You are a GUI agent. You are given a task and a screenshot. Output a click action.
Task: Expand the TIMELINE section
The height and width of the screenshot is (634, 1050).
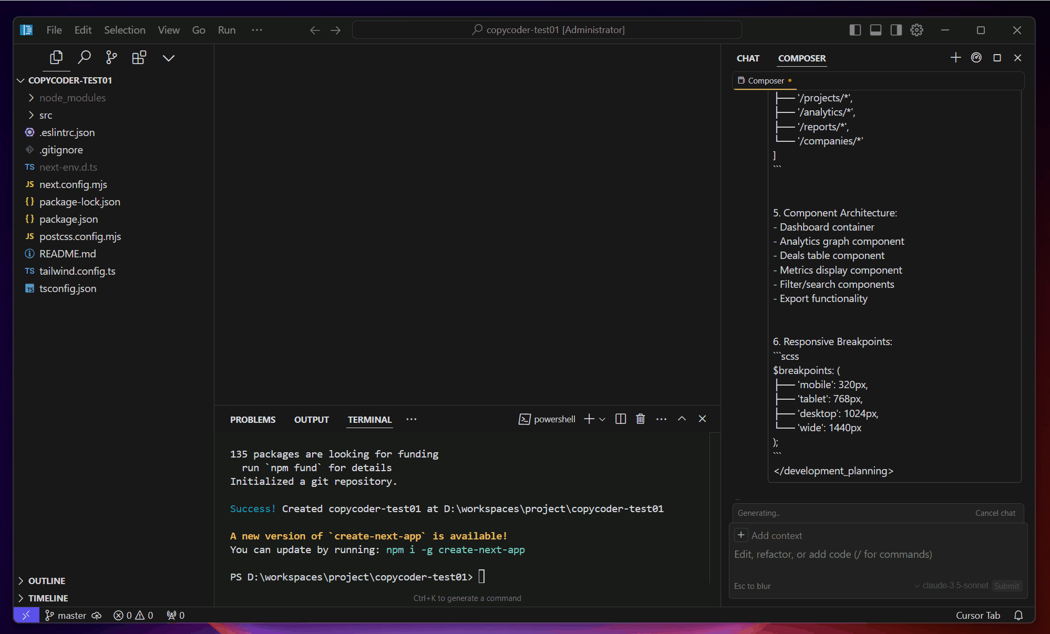tap(48, 598)
